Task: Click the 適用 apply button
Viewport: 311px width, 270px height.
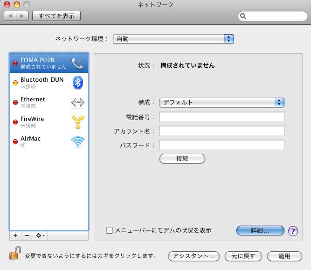Action: click(284, 256)
